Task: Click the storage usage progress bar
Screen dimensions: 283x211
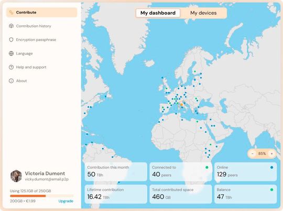Action: point(42,196)
